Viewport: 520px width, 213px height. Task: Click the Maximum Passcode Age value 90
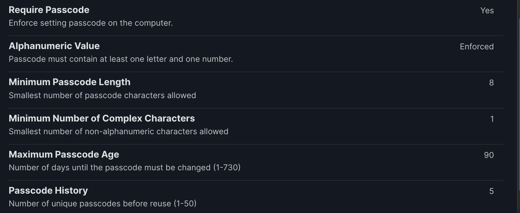point(489,155)
